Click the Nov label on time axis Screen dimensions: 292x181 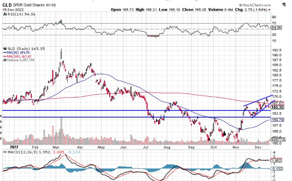(x=236, y=147)
